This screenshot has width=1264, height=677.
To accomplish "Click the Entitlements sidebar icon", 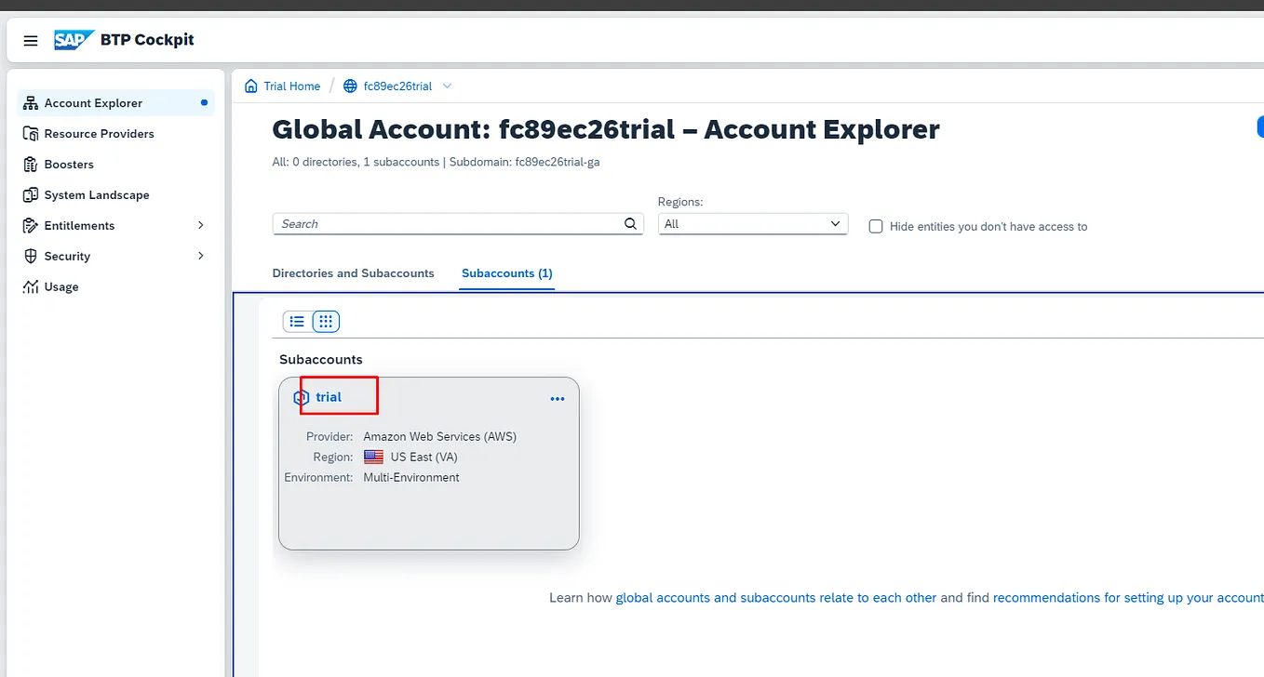I will click(31, 226).
